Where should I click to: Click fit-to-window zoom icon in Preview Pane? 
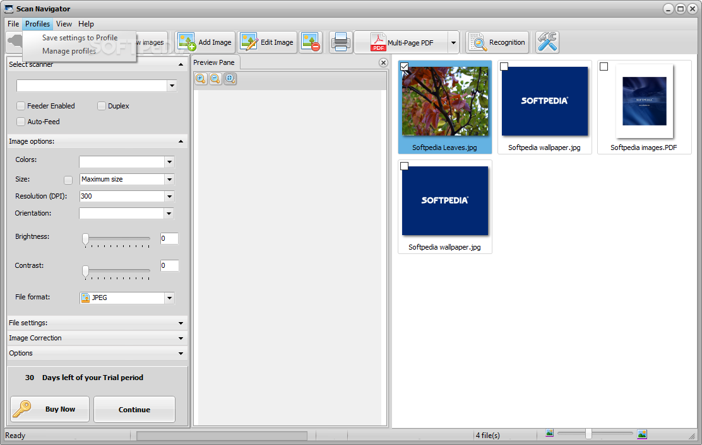[x=230, y=79]
